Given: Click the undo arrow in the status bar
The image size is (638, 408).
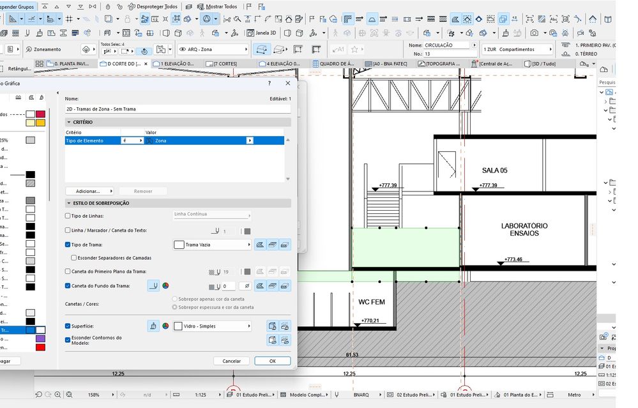Looking at the screenshot, I should (39, 395).
